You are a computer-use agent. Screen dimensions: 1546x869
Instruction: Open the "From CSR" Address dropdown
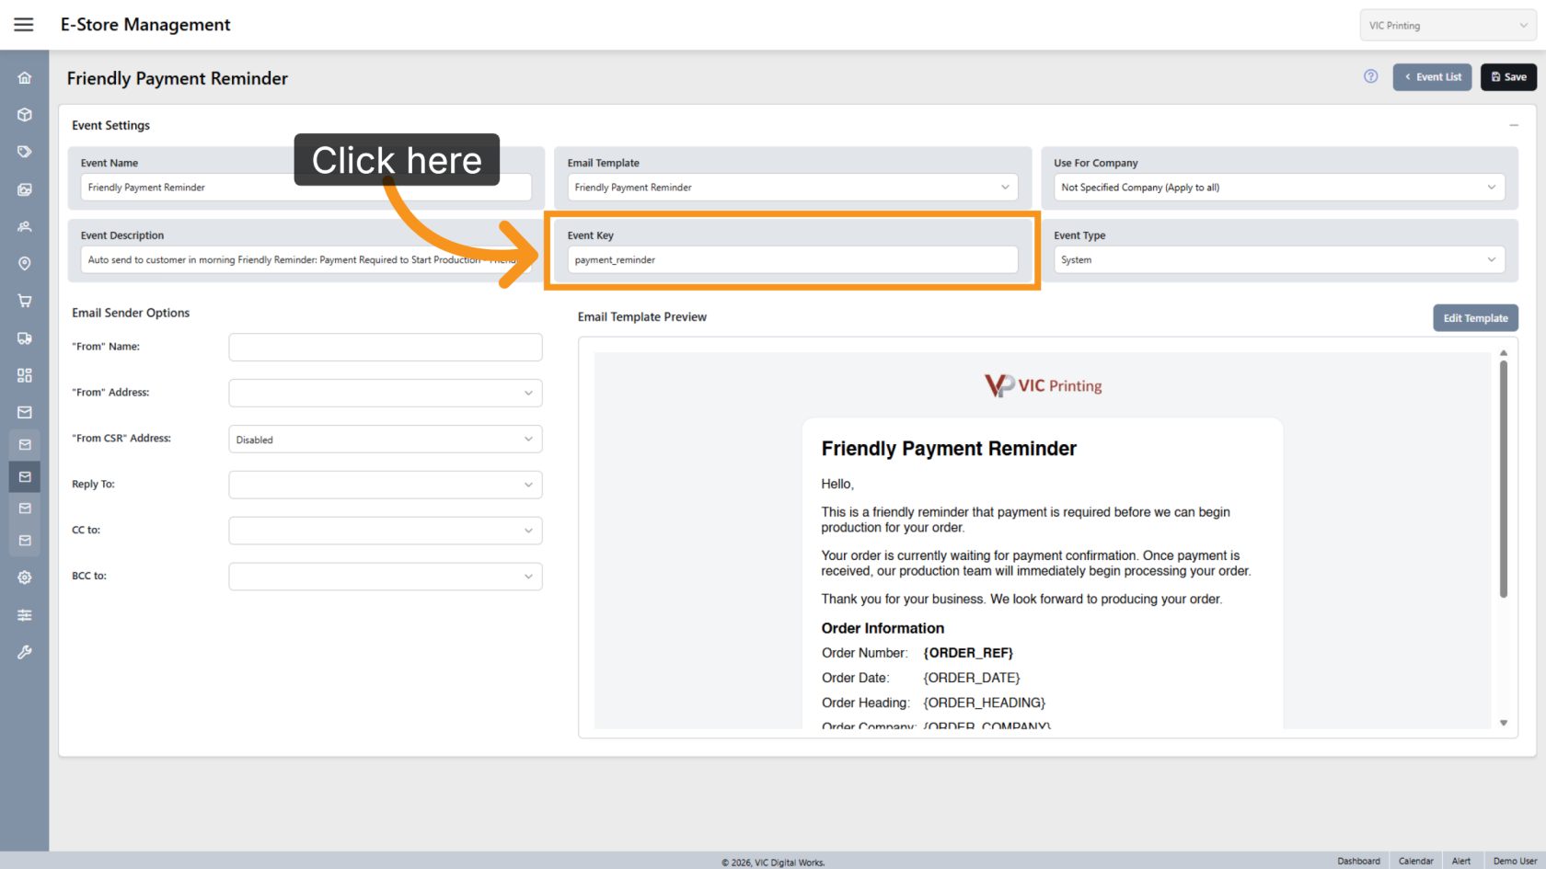[x=386, y=440]
